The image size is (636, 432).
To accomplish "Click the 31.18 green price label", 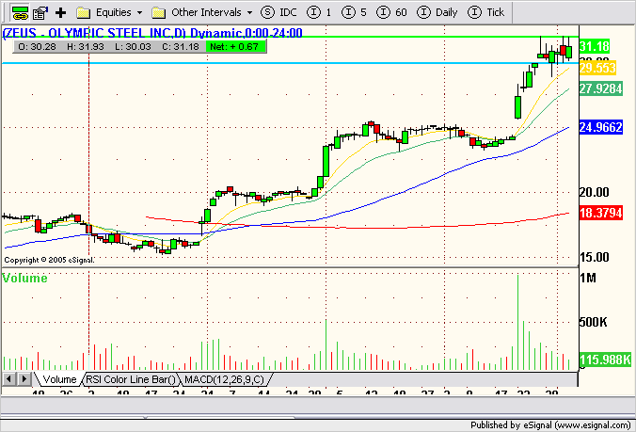I will 595,47.
